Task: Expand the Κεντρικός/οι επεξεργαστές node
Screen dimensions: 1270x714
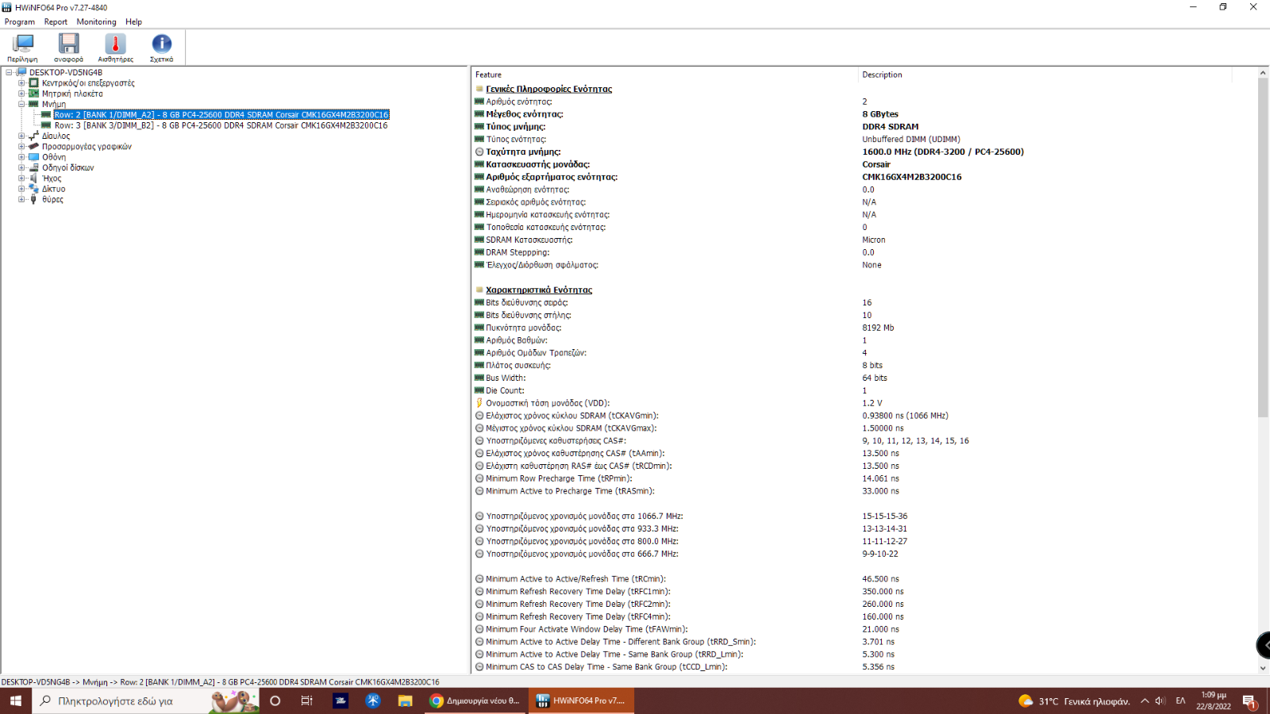Action: point(21,83)
